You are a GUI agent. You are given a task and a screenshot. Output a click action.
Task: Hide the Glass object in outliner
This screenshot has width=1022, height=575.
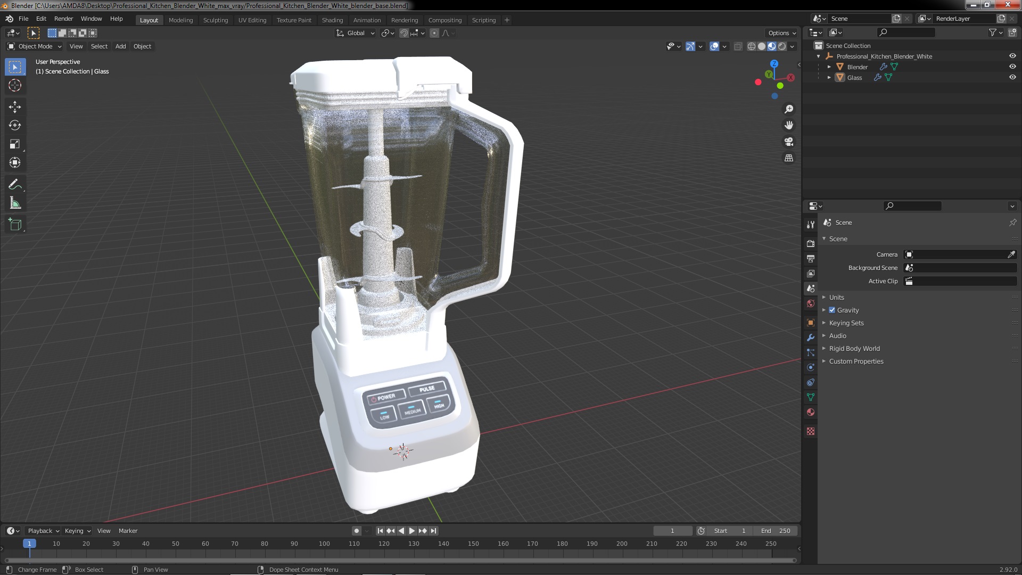[x=1012, y=77]
